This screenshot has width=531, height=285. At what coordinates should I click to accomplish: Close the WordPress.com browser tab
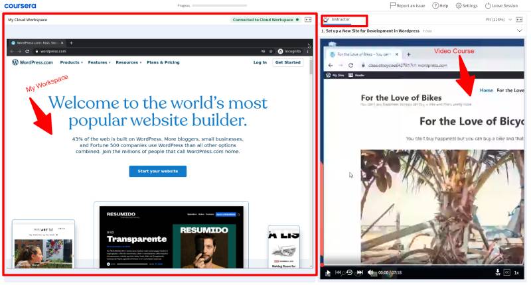pos(62,43)
